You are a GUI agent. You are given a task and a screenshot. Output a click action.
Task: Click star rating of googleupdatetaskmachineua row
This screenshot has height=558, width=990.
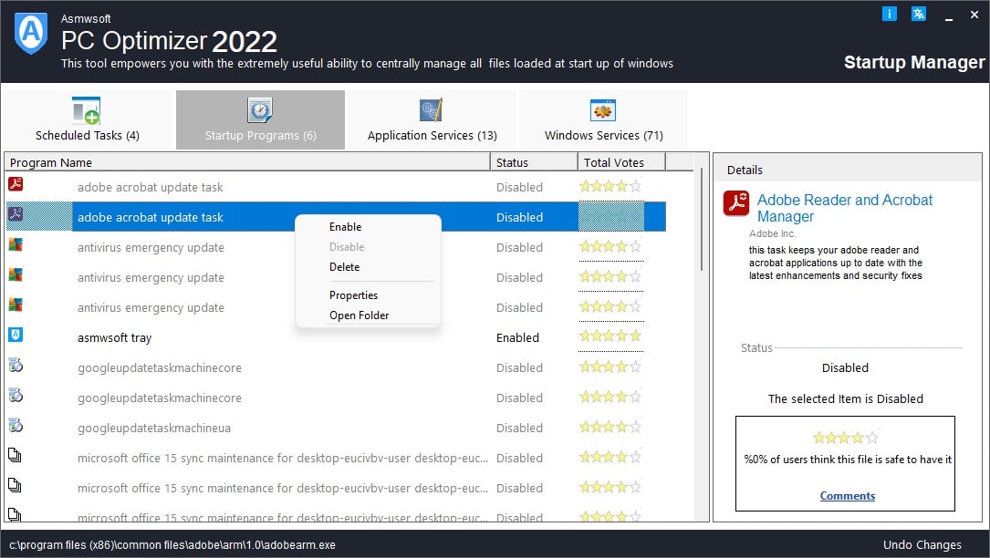click(x=610, y=427)
